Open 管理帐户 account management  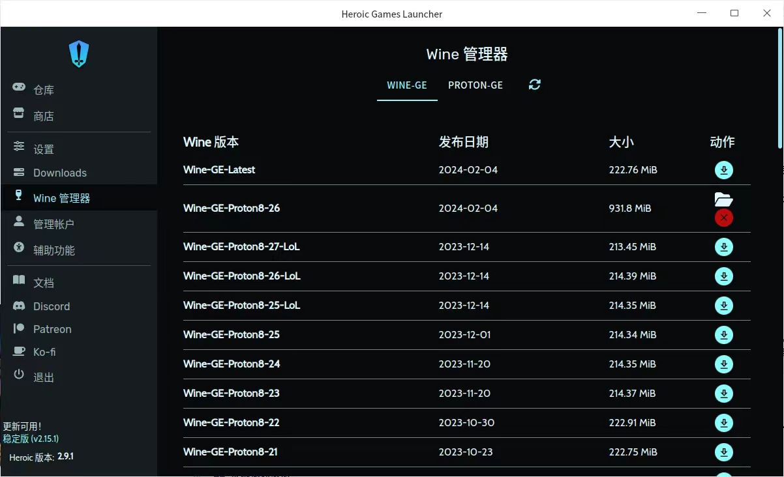79,224
